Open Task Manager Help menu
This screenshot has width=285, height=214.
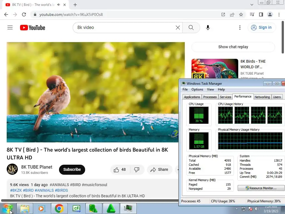tap(221, 89)
